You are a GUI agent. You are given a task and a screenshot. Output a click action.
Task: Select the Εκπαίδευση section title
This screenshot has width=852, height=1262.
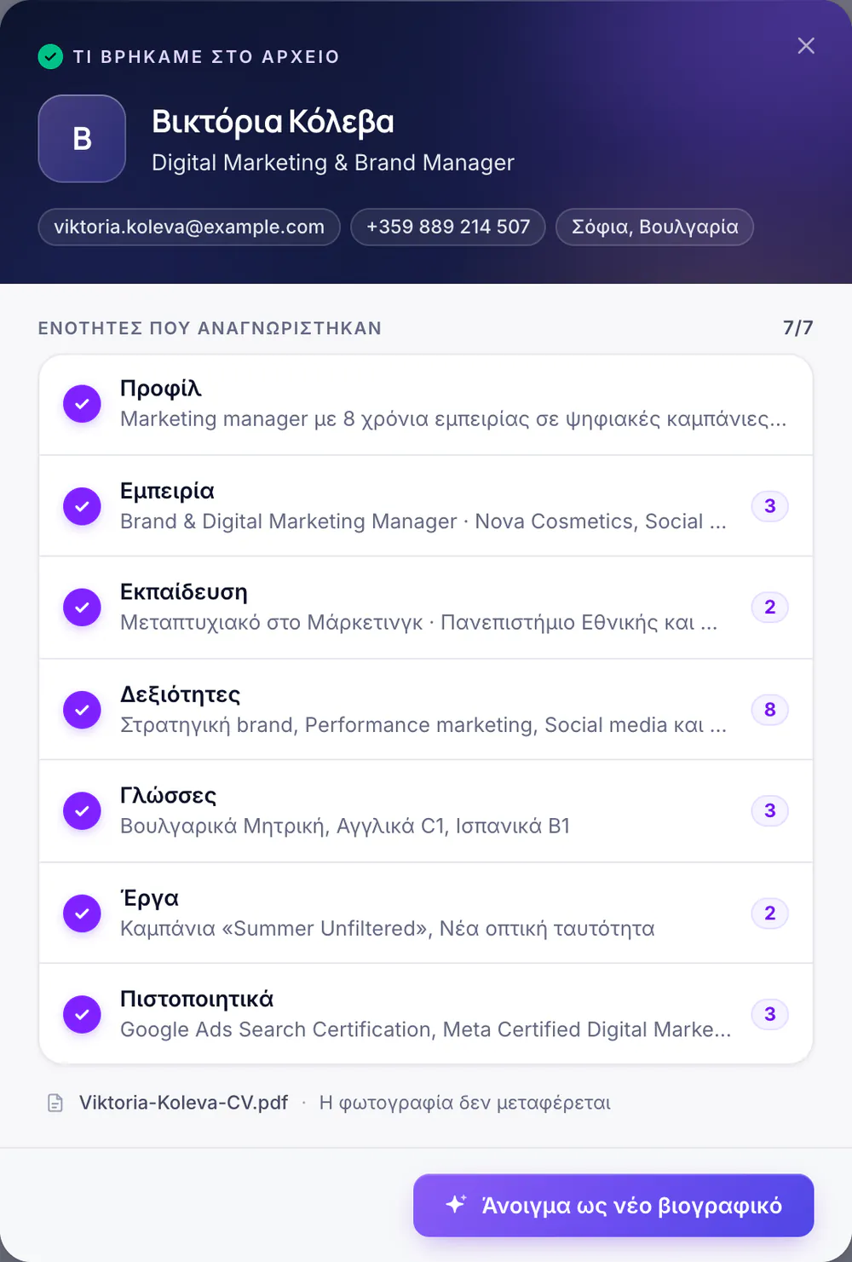point(184,592)
